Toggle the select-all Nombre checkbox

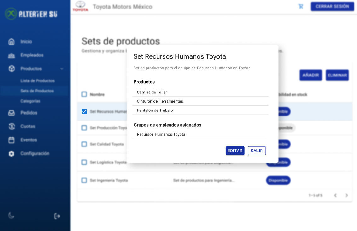click(x=84, y=94)
